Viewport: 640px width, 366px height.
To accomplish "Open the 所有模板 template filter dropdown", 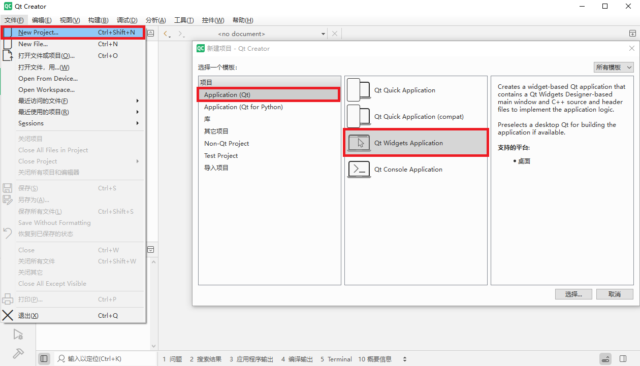I will click(614, 67).
